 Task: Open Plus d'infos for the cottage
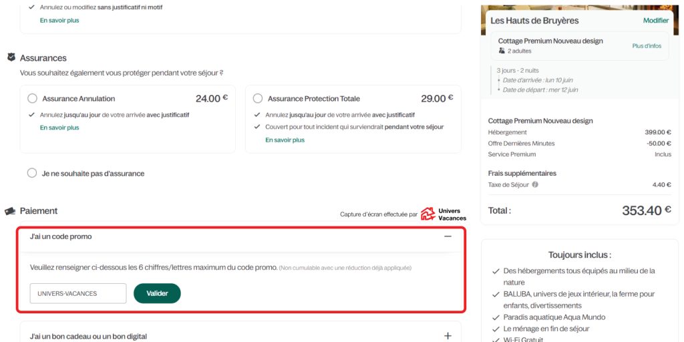point(647,46)
